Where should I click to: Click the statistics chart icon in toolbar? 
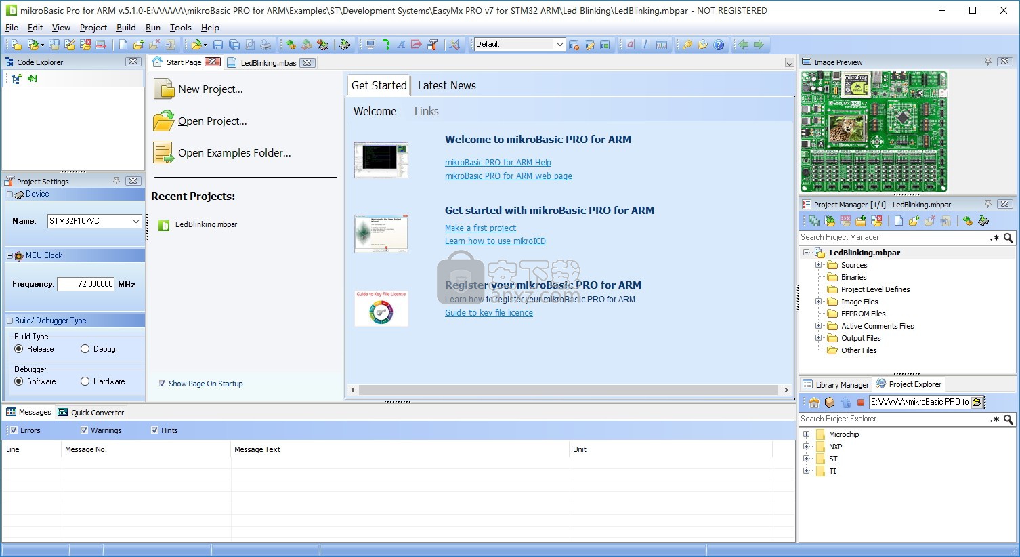(x=662, y=45)
